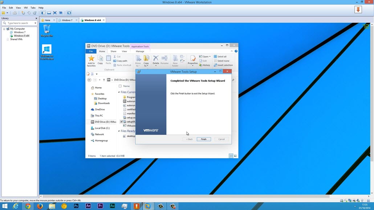This screenshot has width=374, height=210.
Task: Open Properties in the Explorer ribbon
Action: pyautogui.click(x=192, y=59)
